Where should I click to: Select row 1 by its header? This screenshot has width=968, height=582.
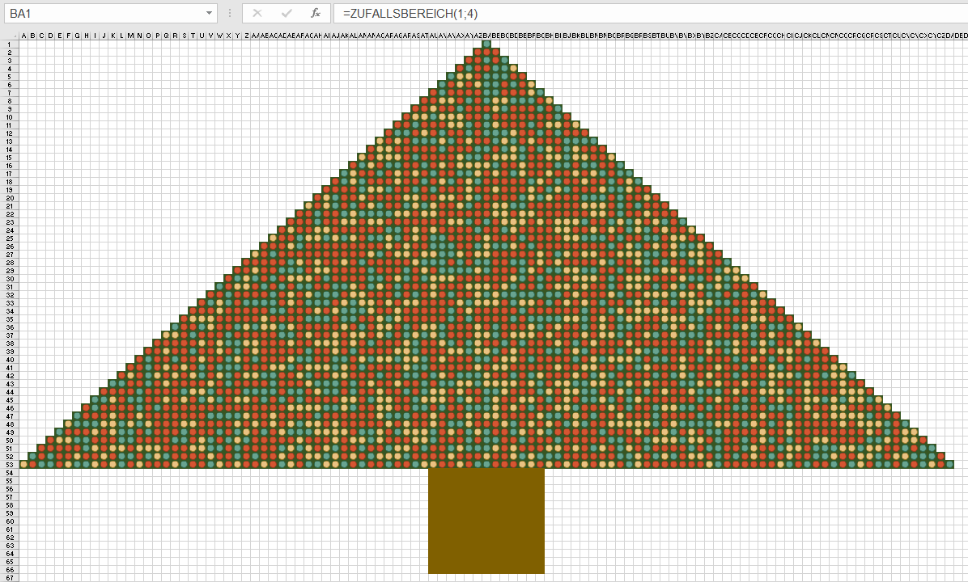pyautogui.click(x=9, y=44)
